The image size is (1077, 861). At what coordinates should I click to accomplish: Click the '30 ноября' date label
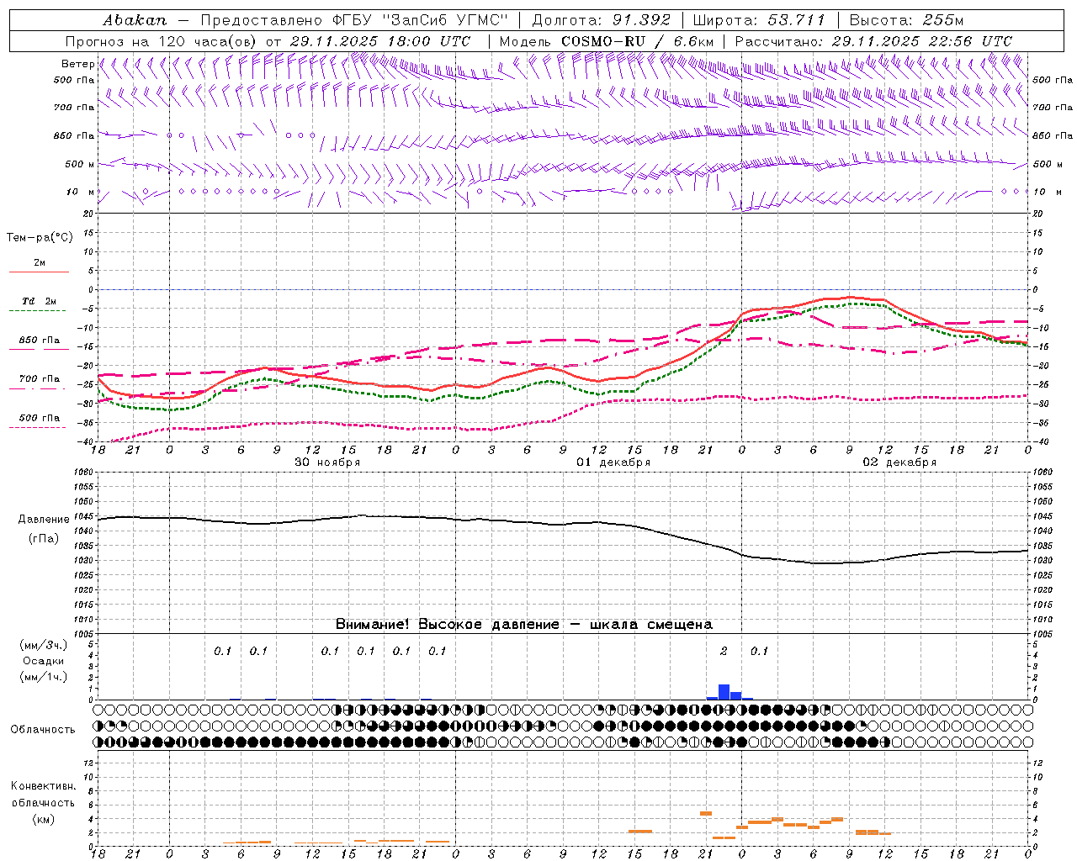327,462
